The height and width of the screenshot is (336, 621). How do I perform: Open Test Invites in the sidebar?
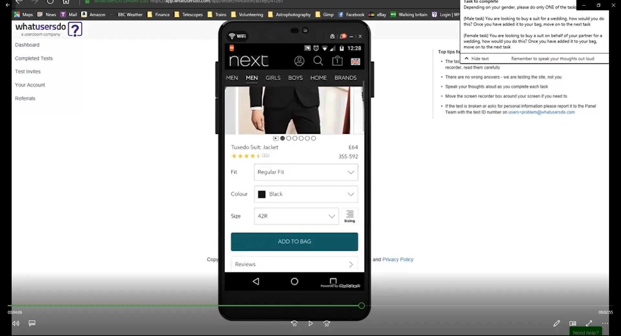[27, 72]
